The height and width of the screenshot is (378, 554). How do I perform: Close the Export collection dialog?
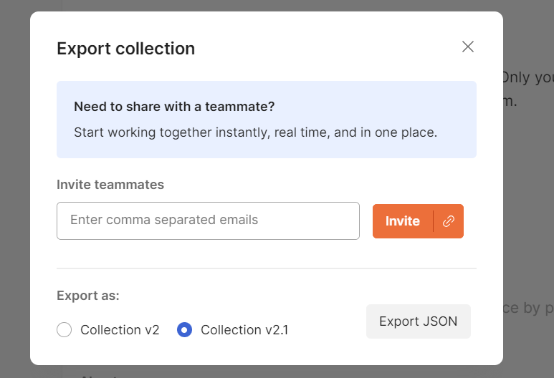pos(468,47)
